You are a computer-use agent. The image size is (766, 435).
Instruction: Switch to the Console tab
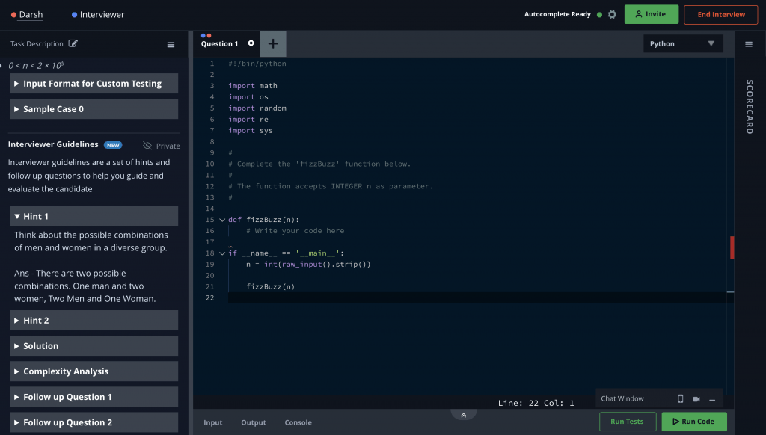298,422
